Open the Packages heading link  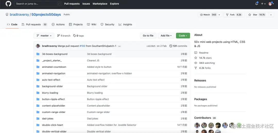201,99
